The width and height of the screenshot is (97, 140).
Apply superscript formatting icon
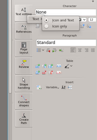pos(82,26)
